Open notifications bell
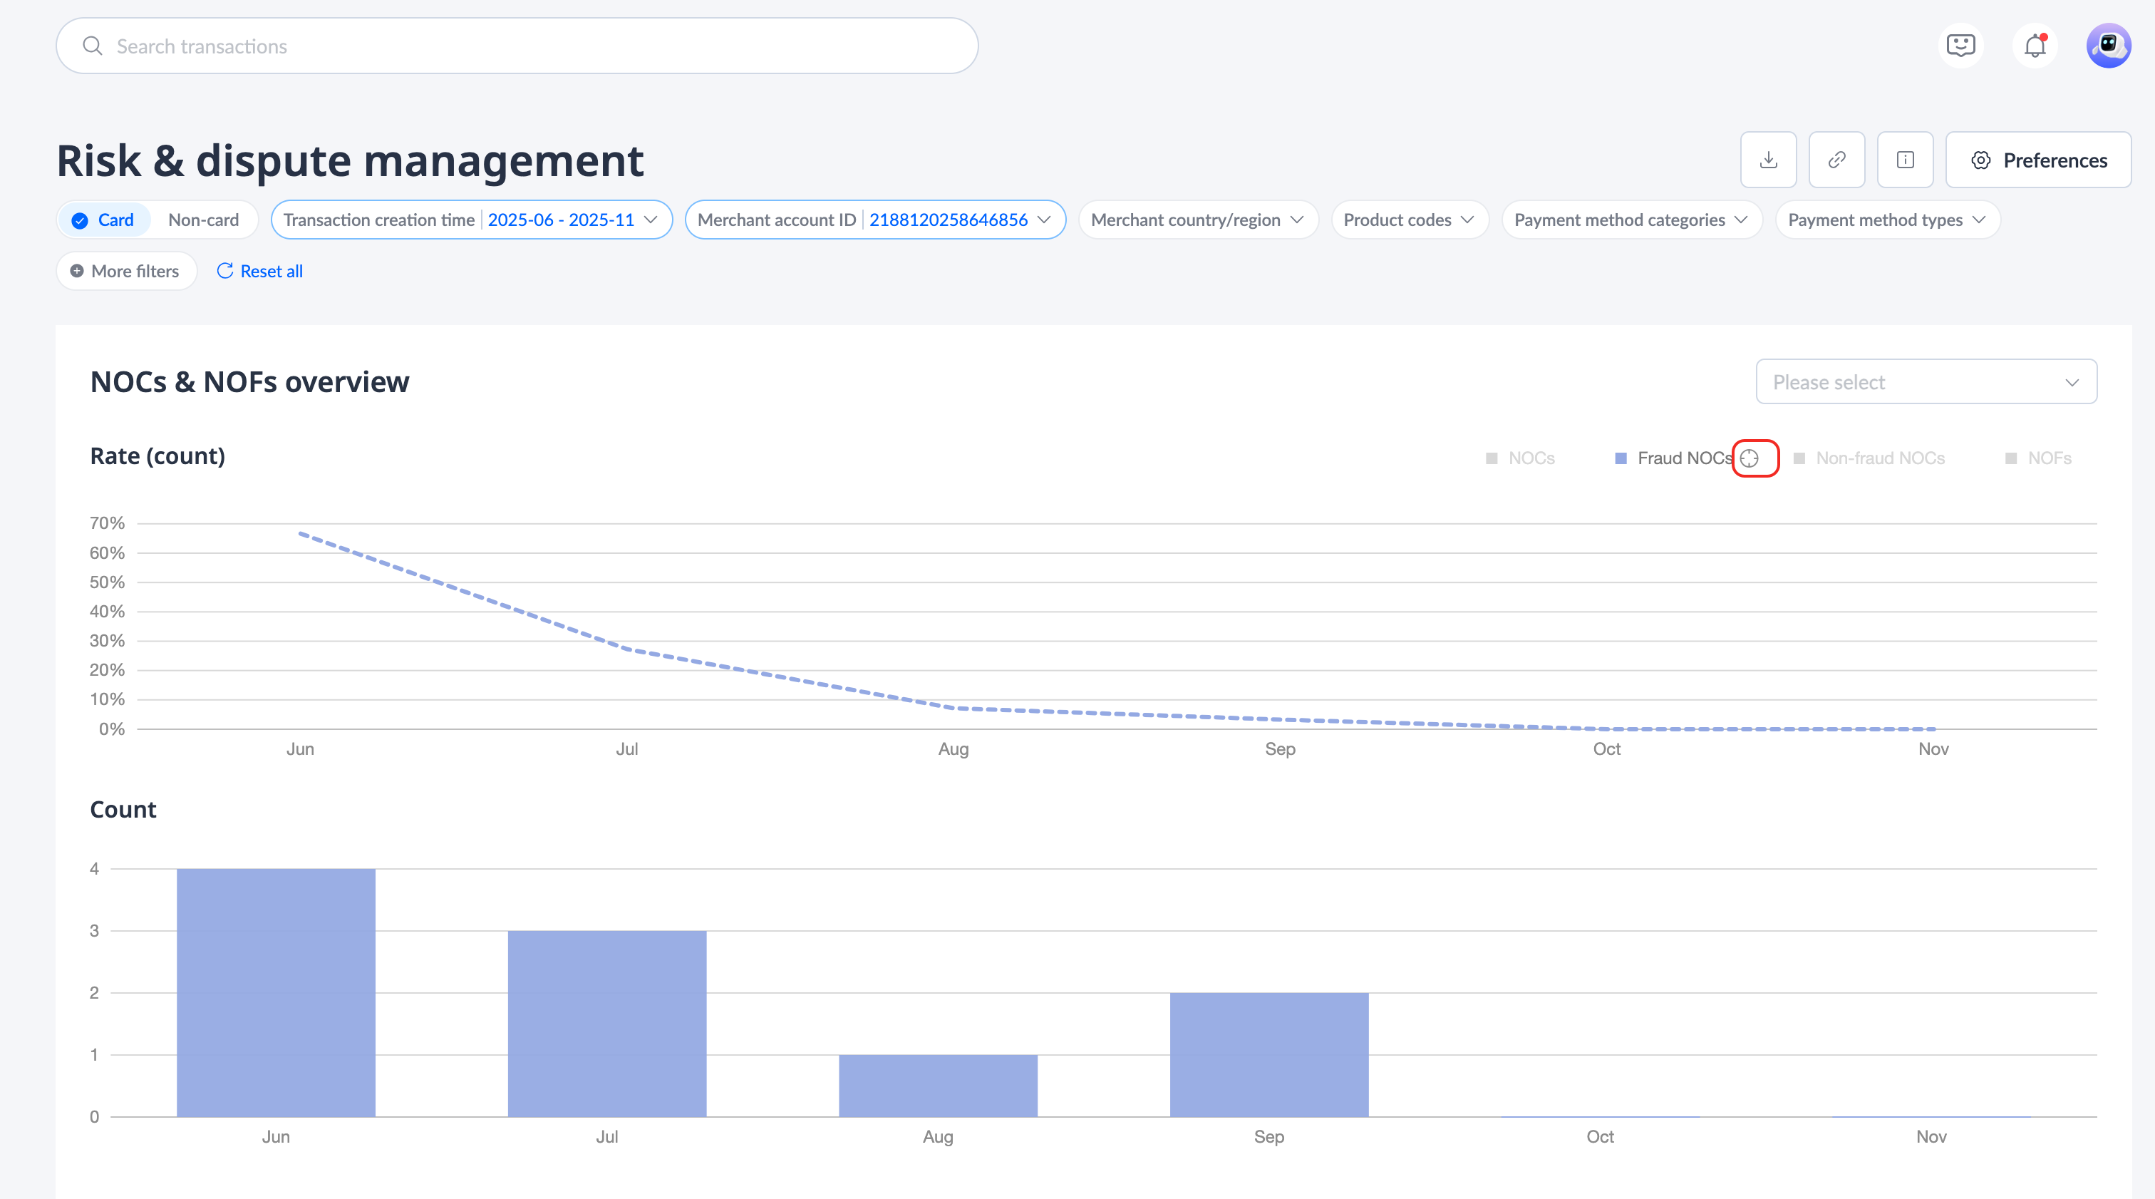 tap(2035, 45)
